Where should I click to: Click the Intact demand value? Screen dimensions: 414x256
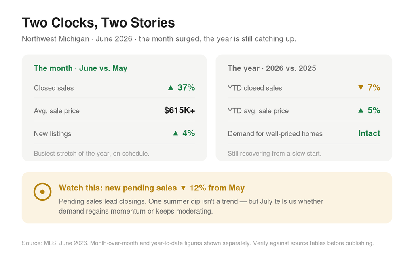(x=369, y=133)
